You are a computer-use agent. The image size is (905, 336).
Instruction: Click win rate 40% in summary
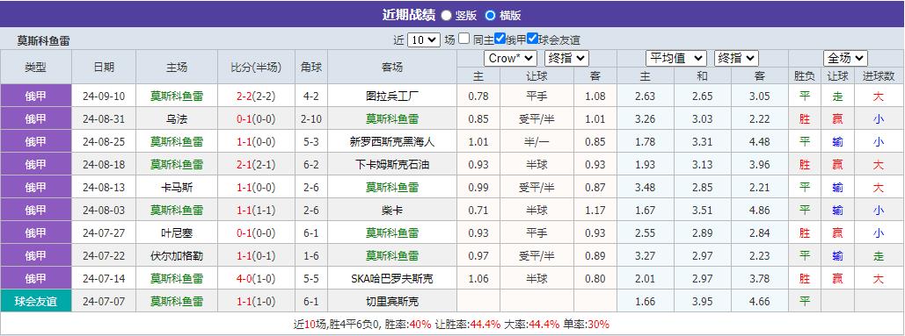(420, 325)
